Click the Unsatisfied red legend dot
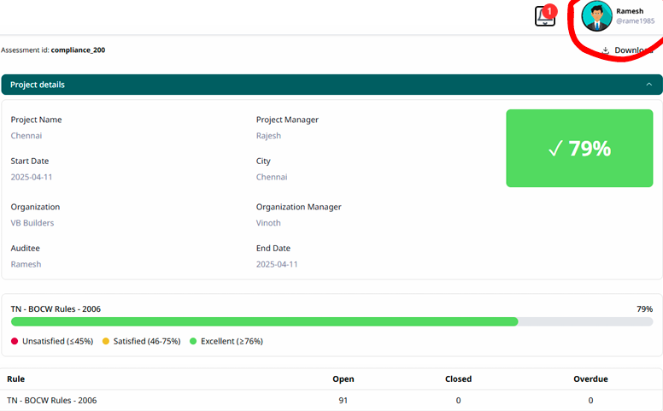 pyautogui.click(x=15, y=341)
